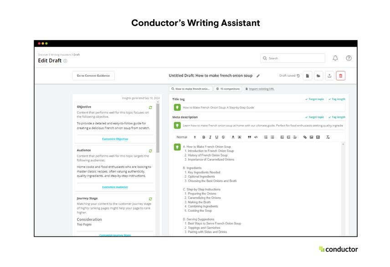Screen dimensions: 390x267
Task: Open notifications via the bell icon
Action: coord(335,58)
